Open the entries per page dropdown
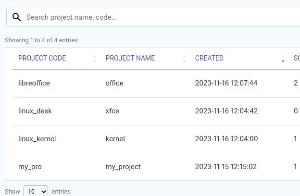This screenshot has width=300, height=196. click(36, 191)
